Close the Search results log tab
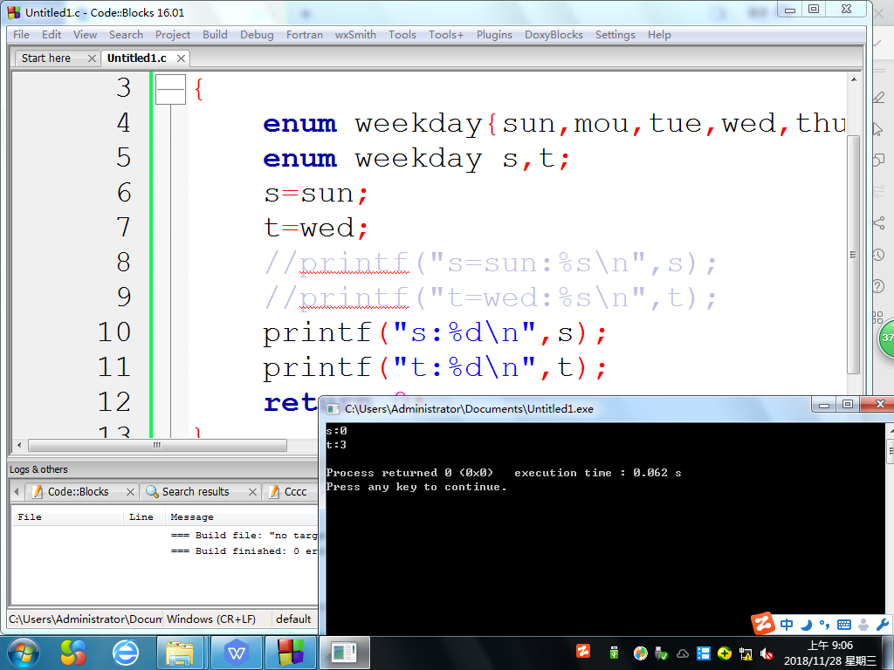 (x=252, y=492)
